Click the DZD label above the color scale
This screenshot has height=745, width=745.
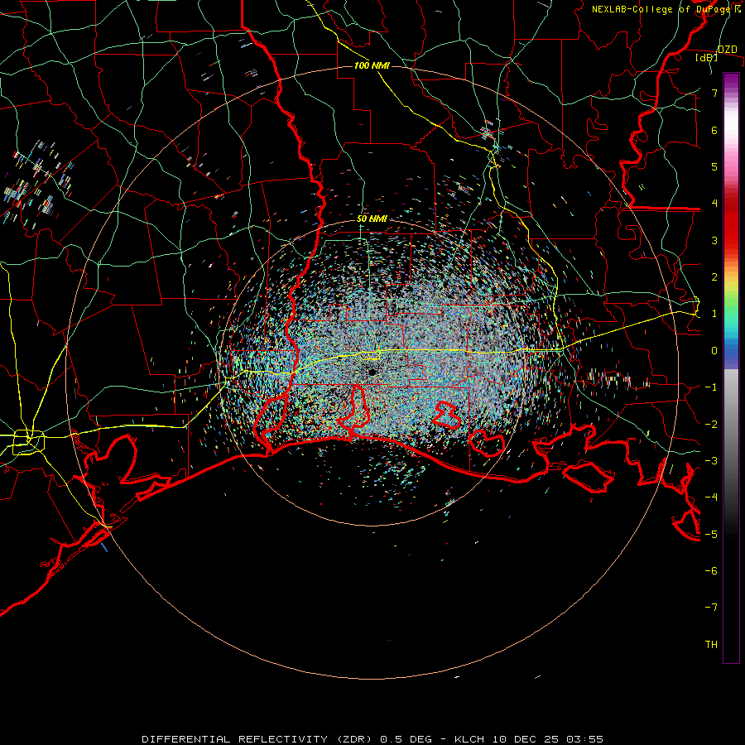[x=728, y=50]
